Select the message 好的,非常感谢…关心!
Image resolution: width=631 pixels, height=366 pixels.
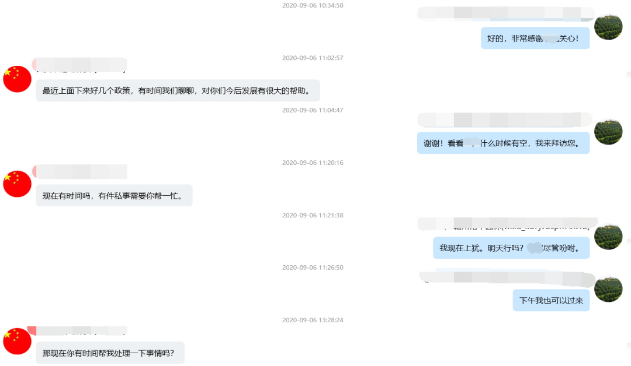(535, 38)
